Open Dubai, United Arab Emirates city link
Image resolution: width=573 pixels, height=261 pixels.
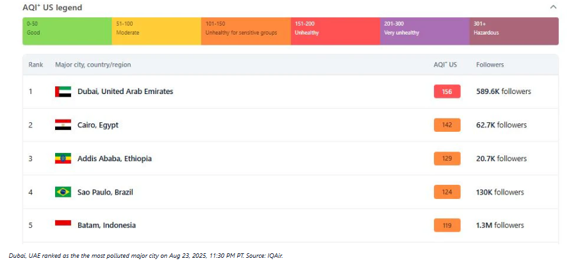click(x=125, y=91)
